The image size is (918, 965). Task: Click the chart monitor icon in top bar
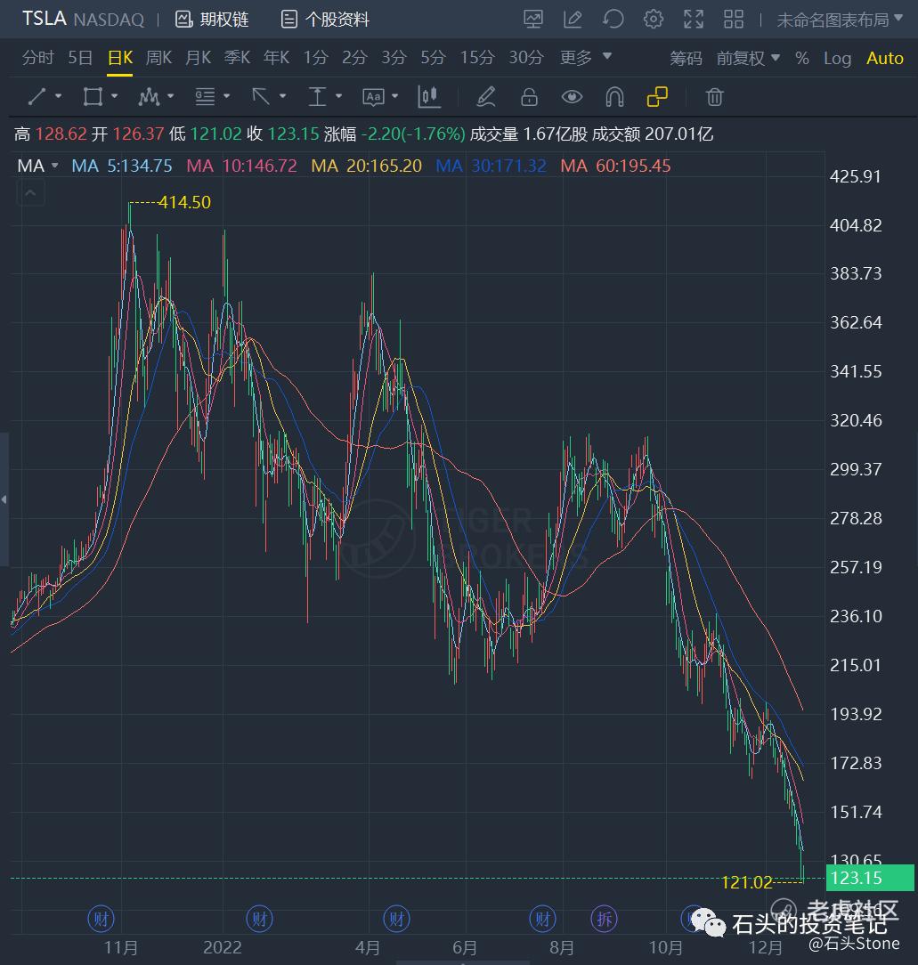click(x=533, y=19)
